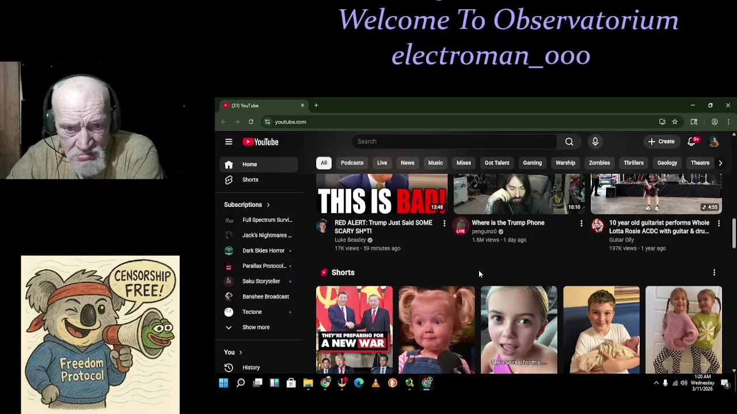
Task: Select the All filter chip
Action: pyautogui.click(x=324, y=163)
